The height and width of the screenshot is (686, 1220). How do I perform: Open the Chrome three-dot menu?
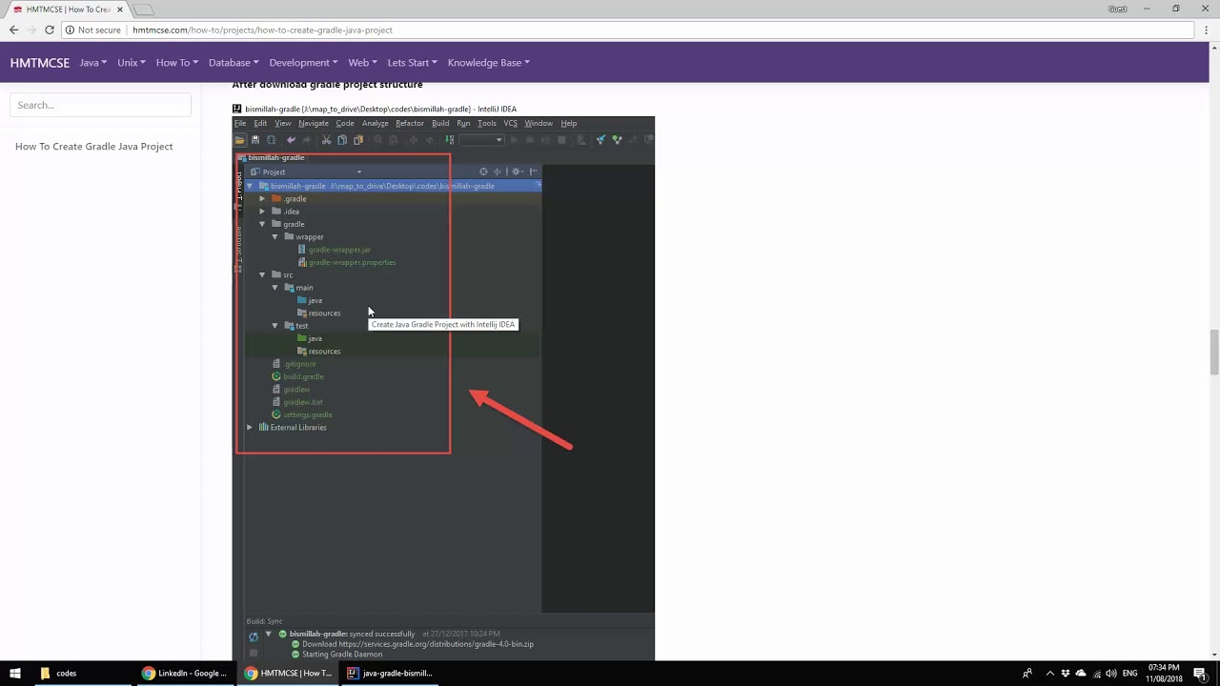(x=1207, y=30)
